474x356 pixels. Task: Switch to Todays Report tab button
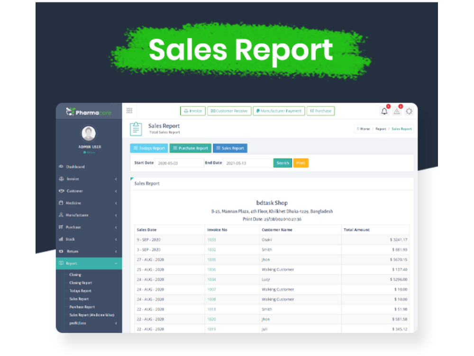tap(149, 148)
